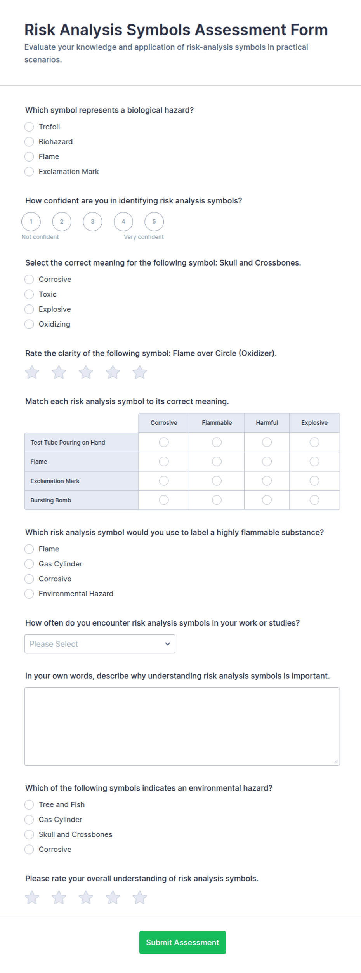Viewport: 361px width, 973px height.
Task: Submit the assessment form
Action: 182,942
